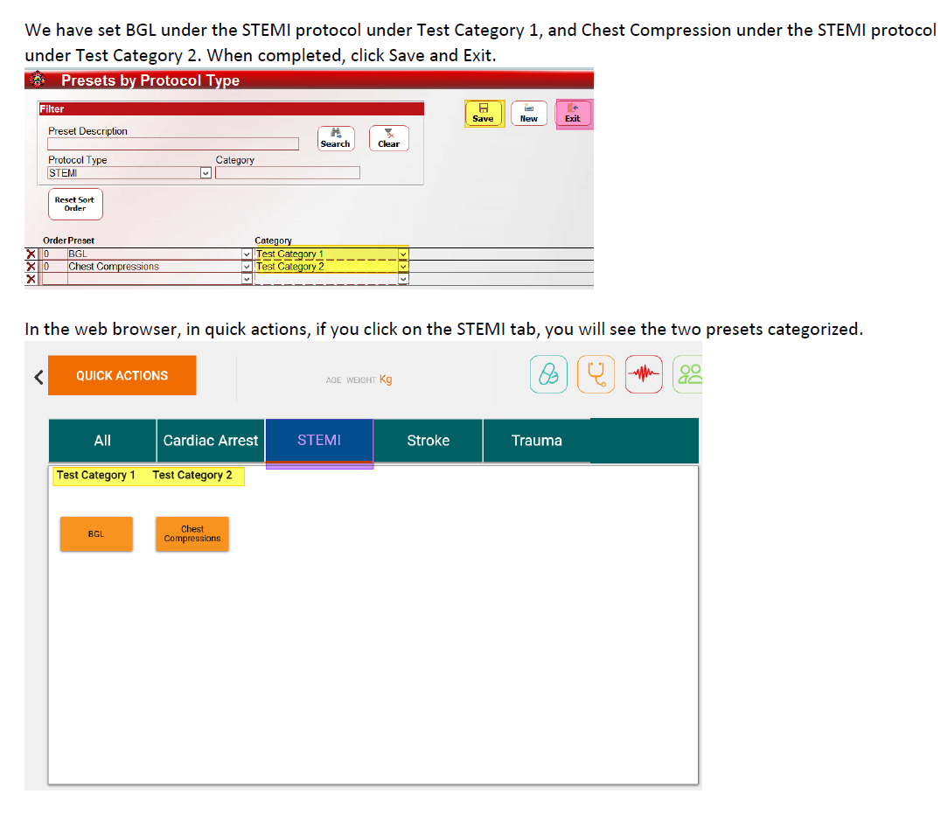
Task: Click the Filter panel header
Action: (231, 108)
